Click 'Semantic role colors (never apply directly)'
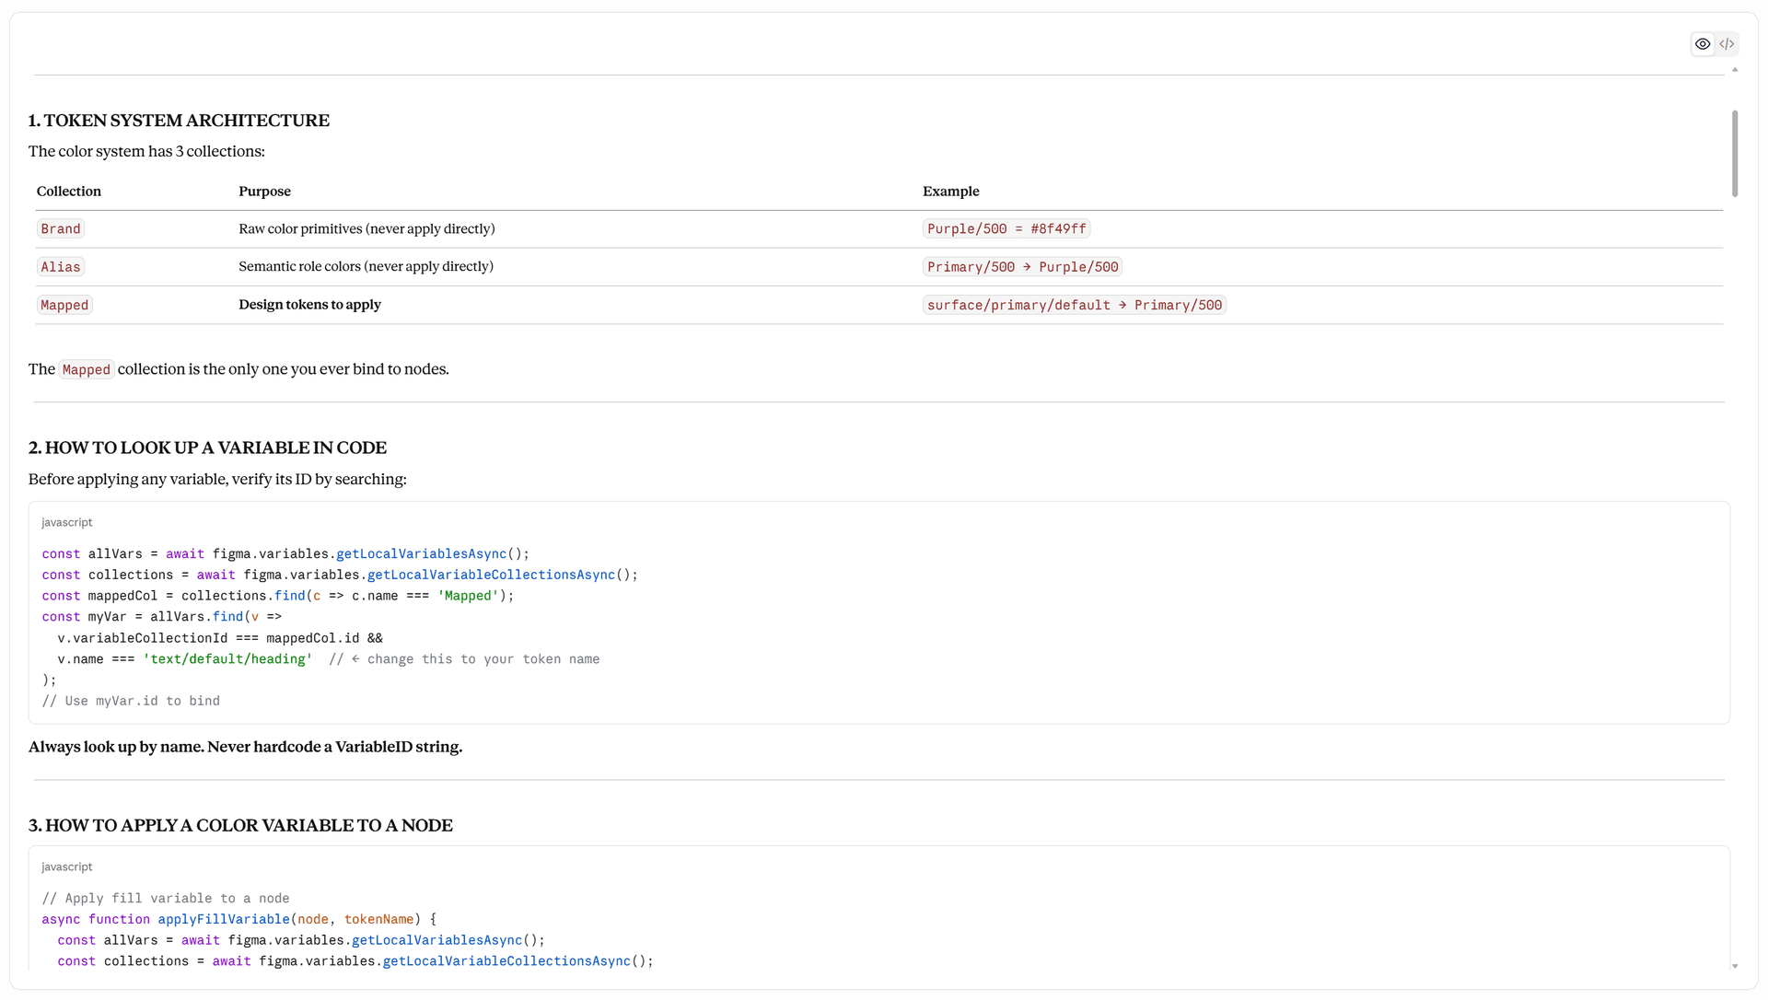The image size is (1768, 1000). tap(366, 267)
